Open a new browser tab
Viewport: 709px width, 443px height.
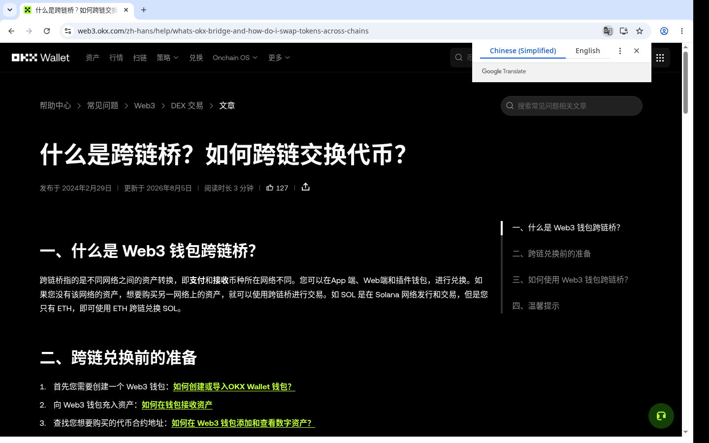click(x=144, y=10)
